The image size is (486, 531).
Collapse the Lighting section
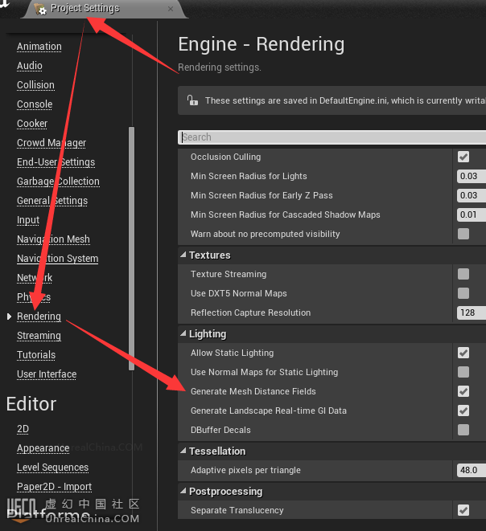[x=183, y=333]
